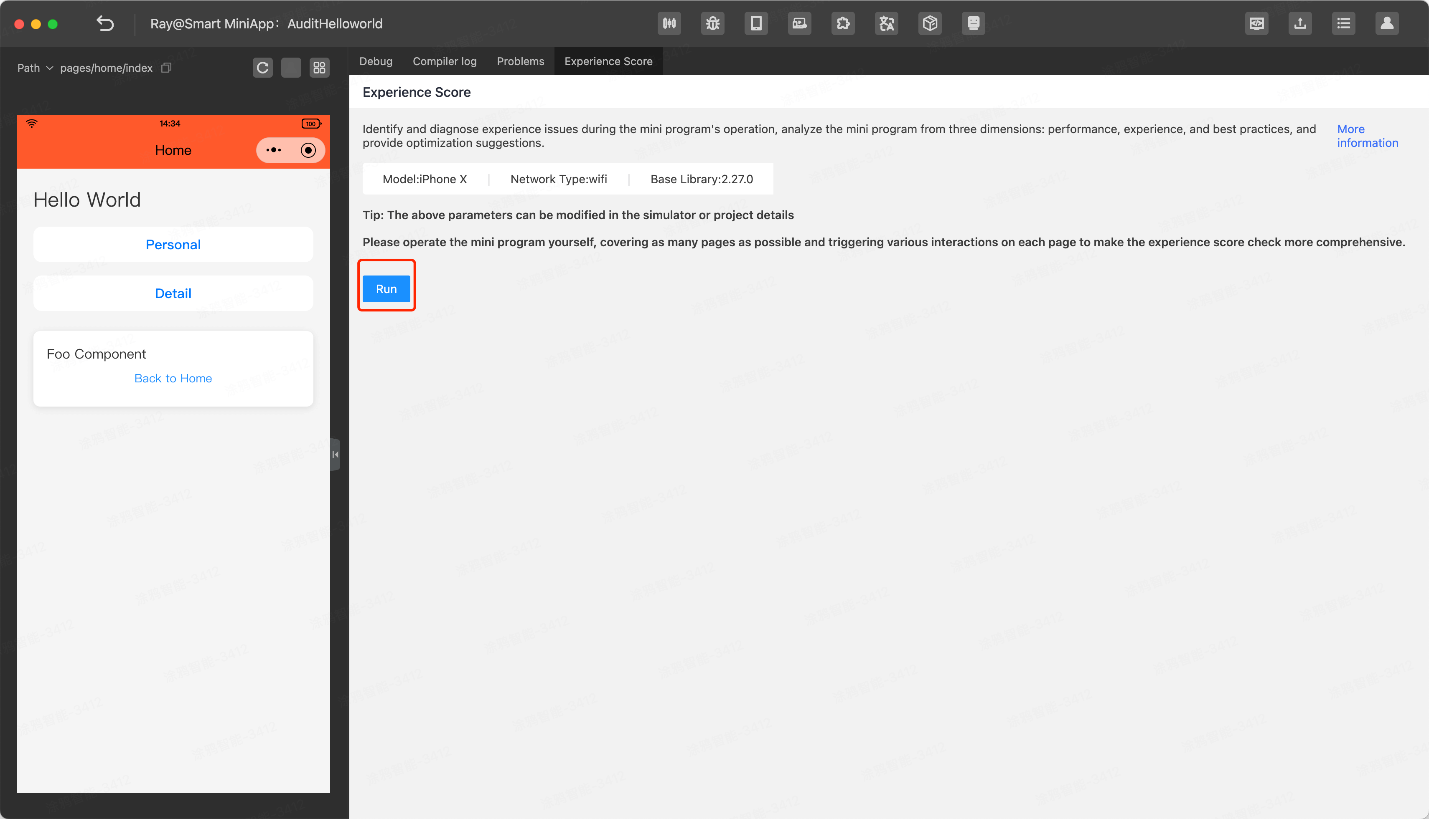Open the 3D cube package icon
Image resolution: width=1429 pixels, height=819 pixels.
click(x=930, y=24)
